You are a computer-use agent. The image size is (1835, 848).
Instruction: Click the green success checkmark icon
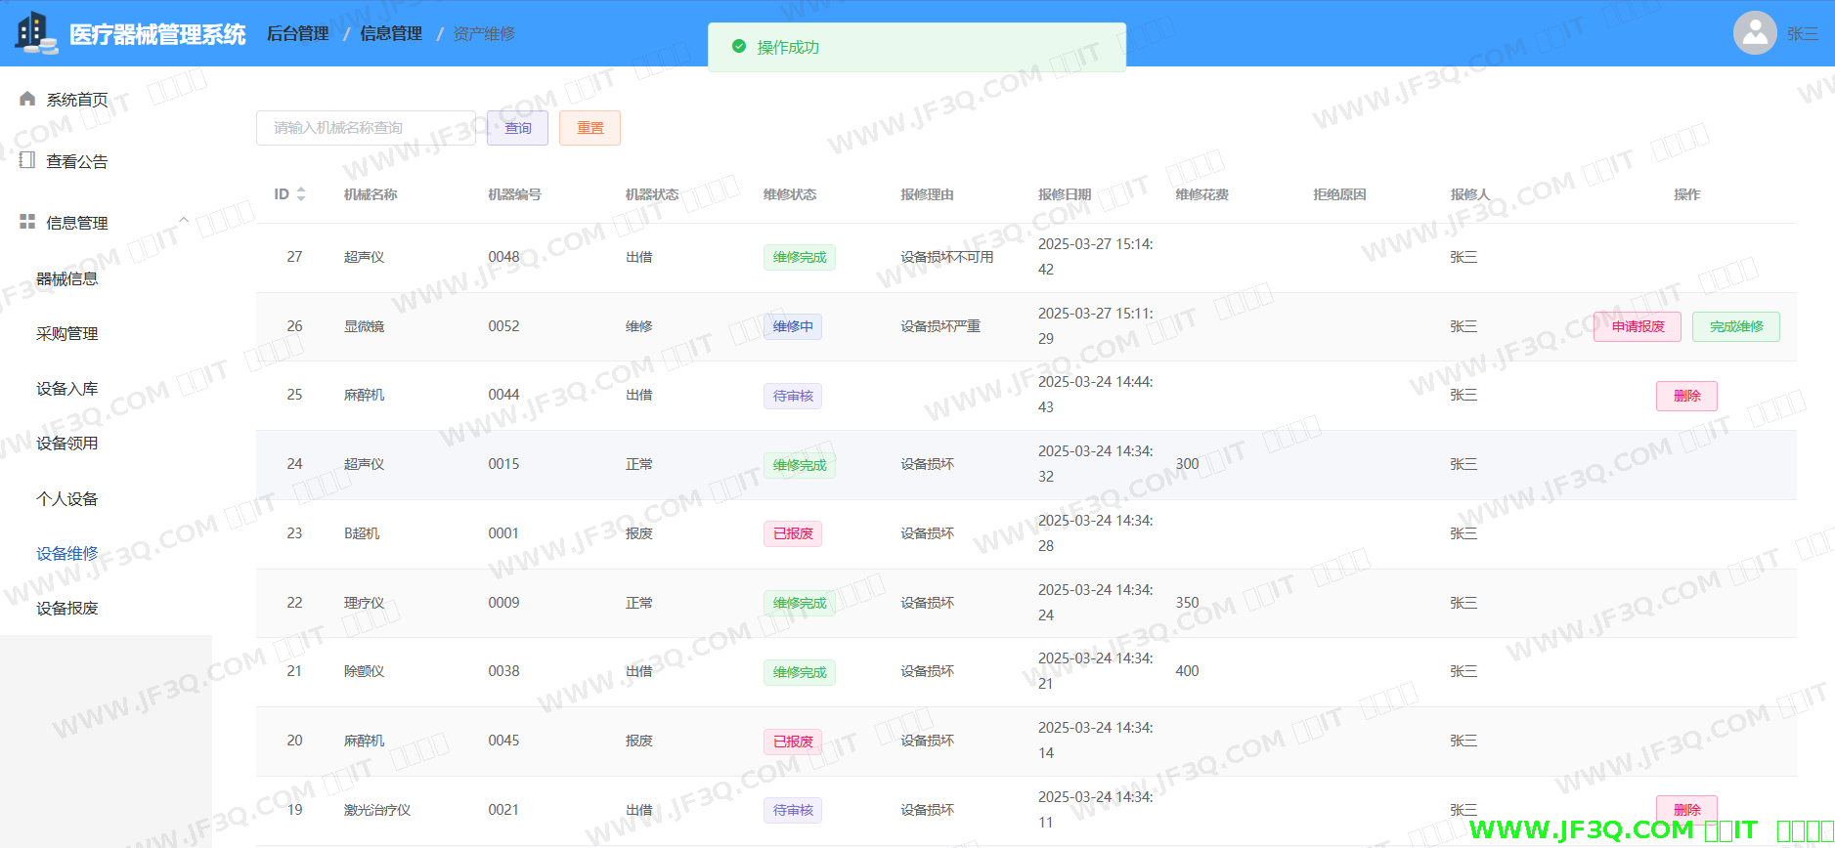pyautogui.click(x=739, y=47)
